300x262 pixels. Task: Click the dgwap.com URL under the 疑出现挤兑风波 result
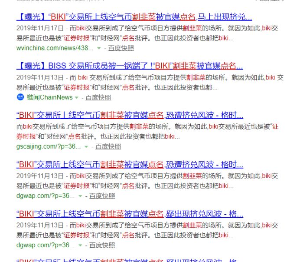pos(46,245)
